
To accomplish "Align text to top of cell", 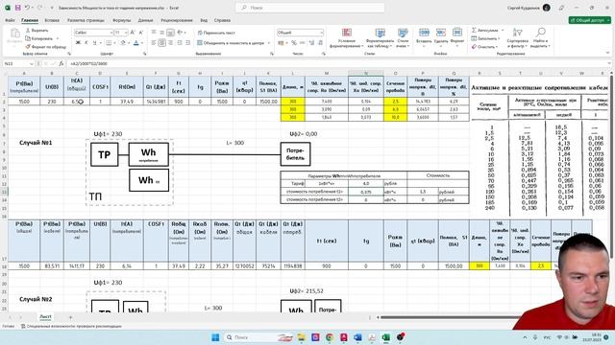I will tap(154, 33).
